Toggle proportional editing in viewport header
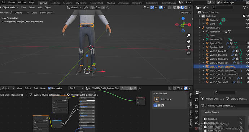Screen dimensions: 249x132 [x=103, y=8]
